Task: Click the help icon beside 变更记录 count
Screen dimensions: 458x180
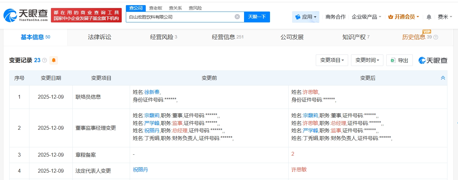Action: (x=45, y=60)
